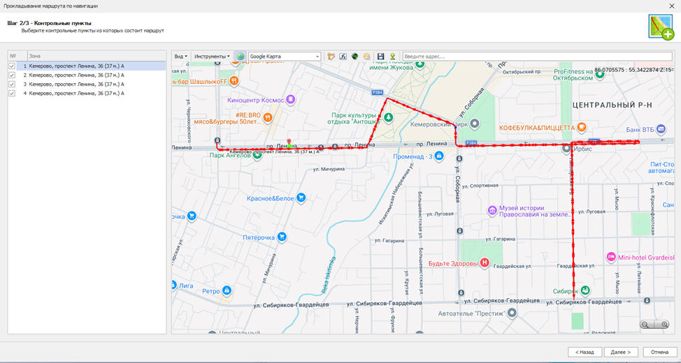Click the Променад - 3 icon

pos(438,156)
